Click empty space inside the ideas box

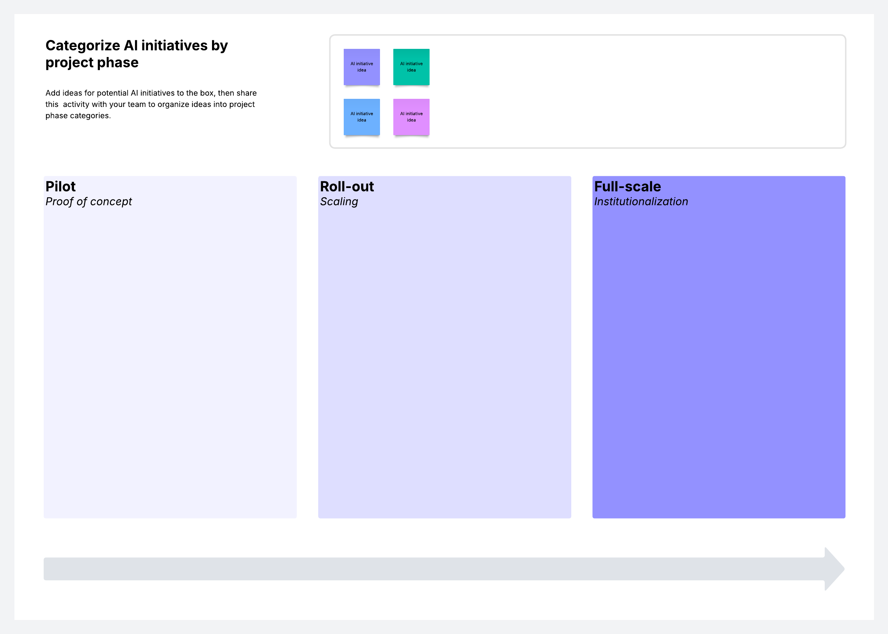[x=624, y=92]
